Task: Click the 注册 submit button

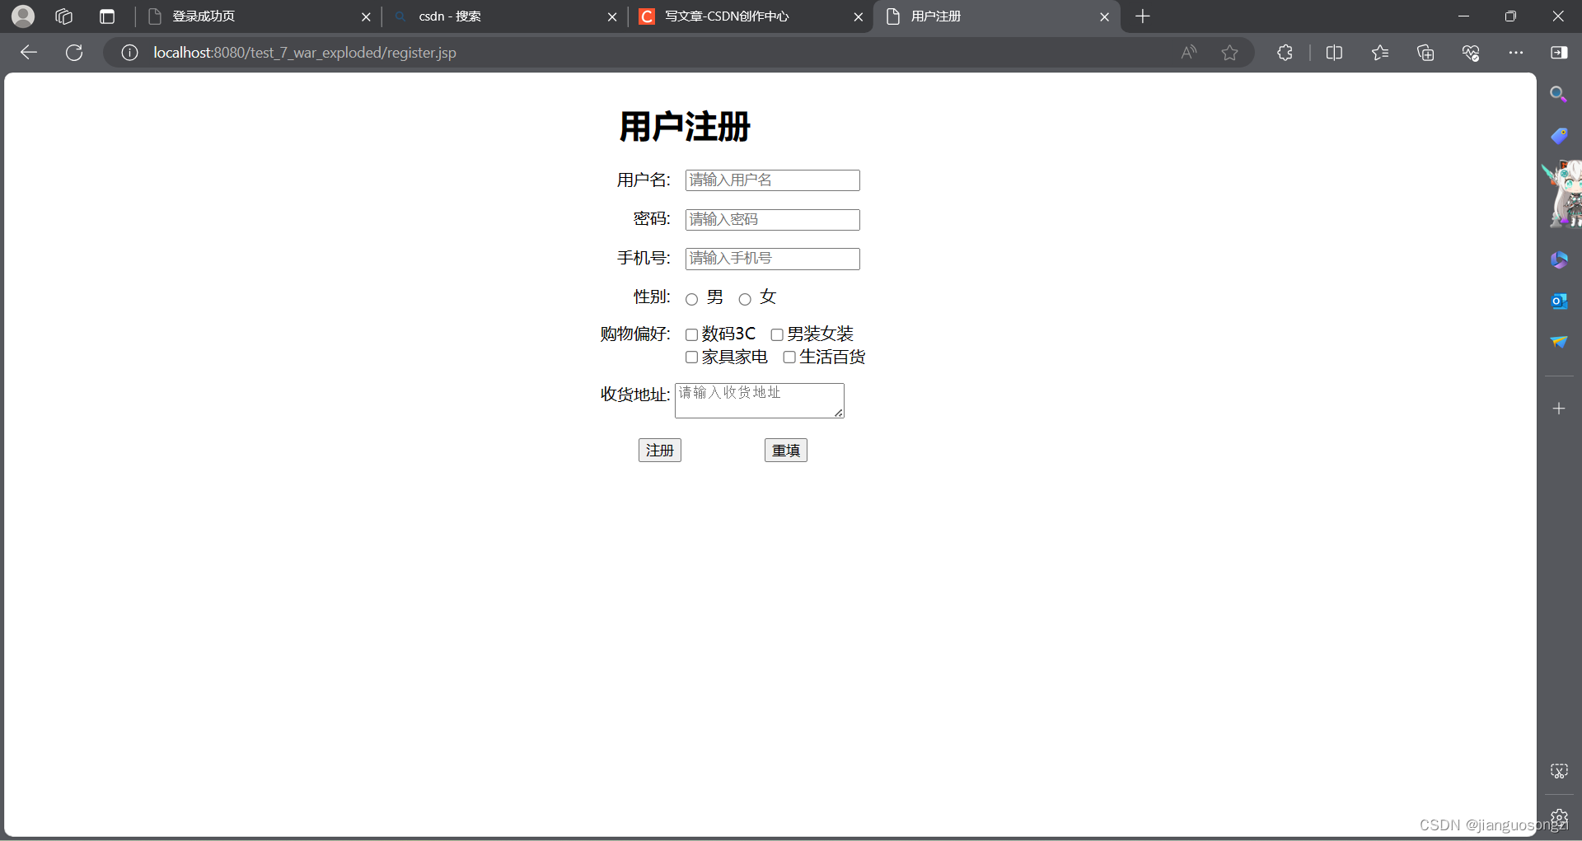Action: tap(660, 451)
